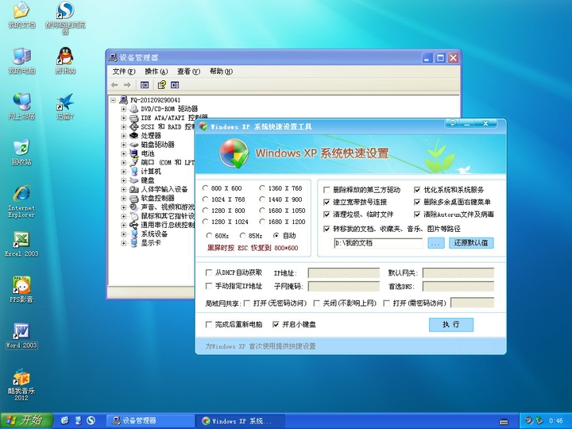Click the D:\我的文档 path field
The height and width of the screenshot is (429, 572).
[x=378, y=243]
